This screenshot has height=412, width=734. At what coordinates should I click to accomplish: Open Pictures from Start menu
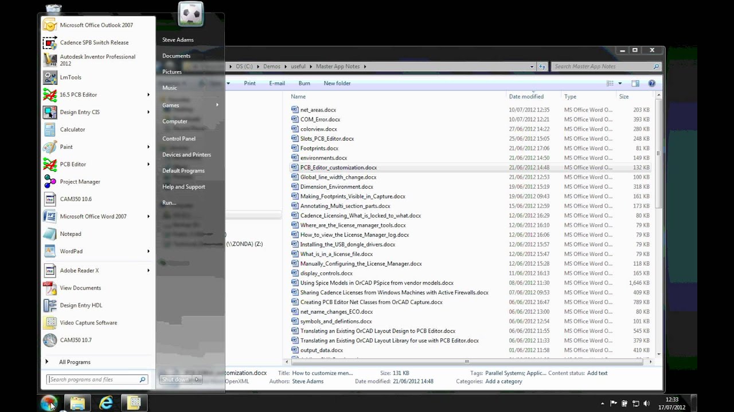172,72
